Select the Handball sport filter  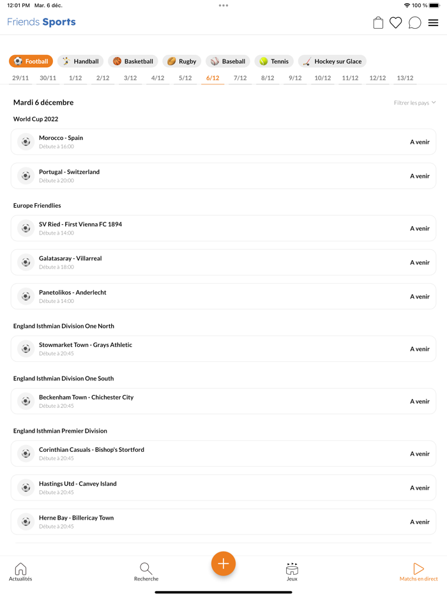(80, 61)
